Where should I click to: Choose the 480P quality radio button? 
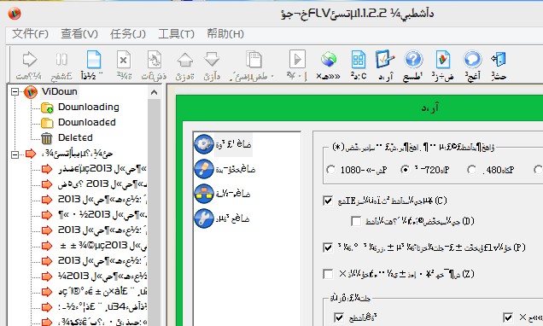[x=471, y=170]
